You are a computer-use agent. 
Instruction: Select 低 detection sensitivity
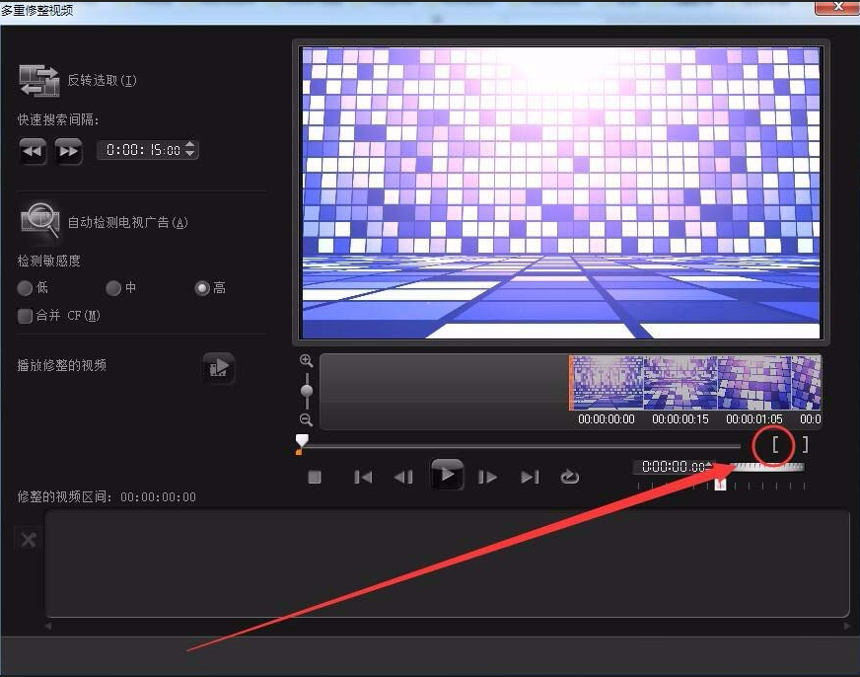click(x=26, y=288)
